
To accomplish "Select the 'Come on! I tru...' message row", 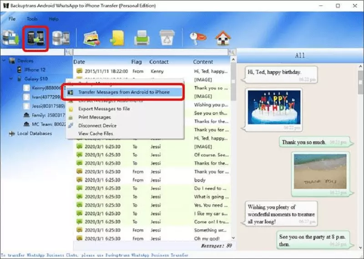I will [152, 222].
